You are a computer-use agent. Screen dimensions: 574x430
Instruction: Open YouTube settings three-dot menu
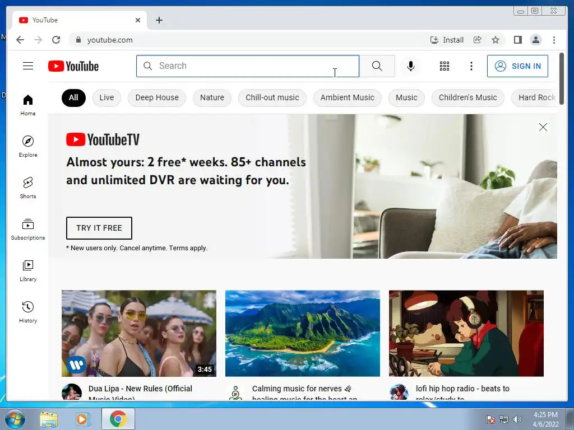coord(471,66)
